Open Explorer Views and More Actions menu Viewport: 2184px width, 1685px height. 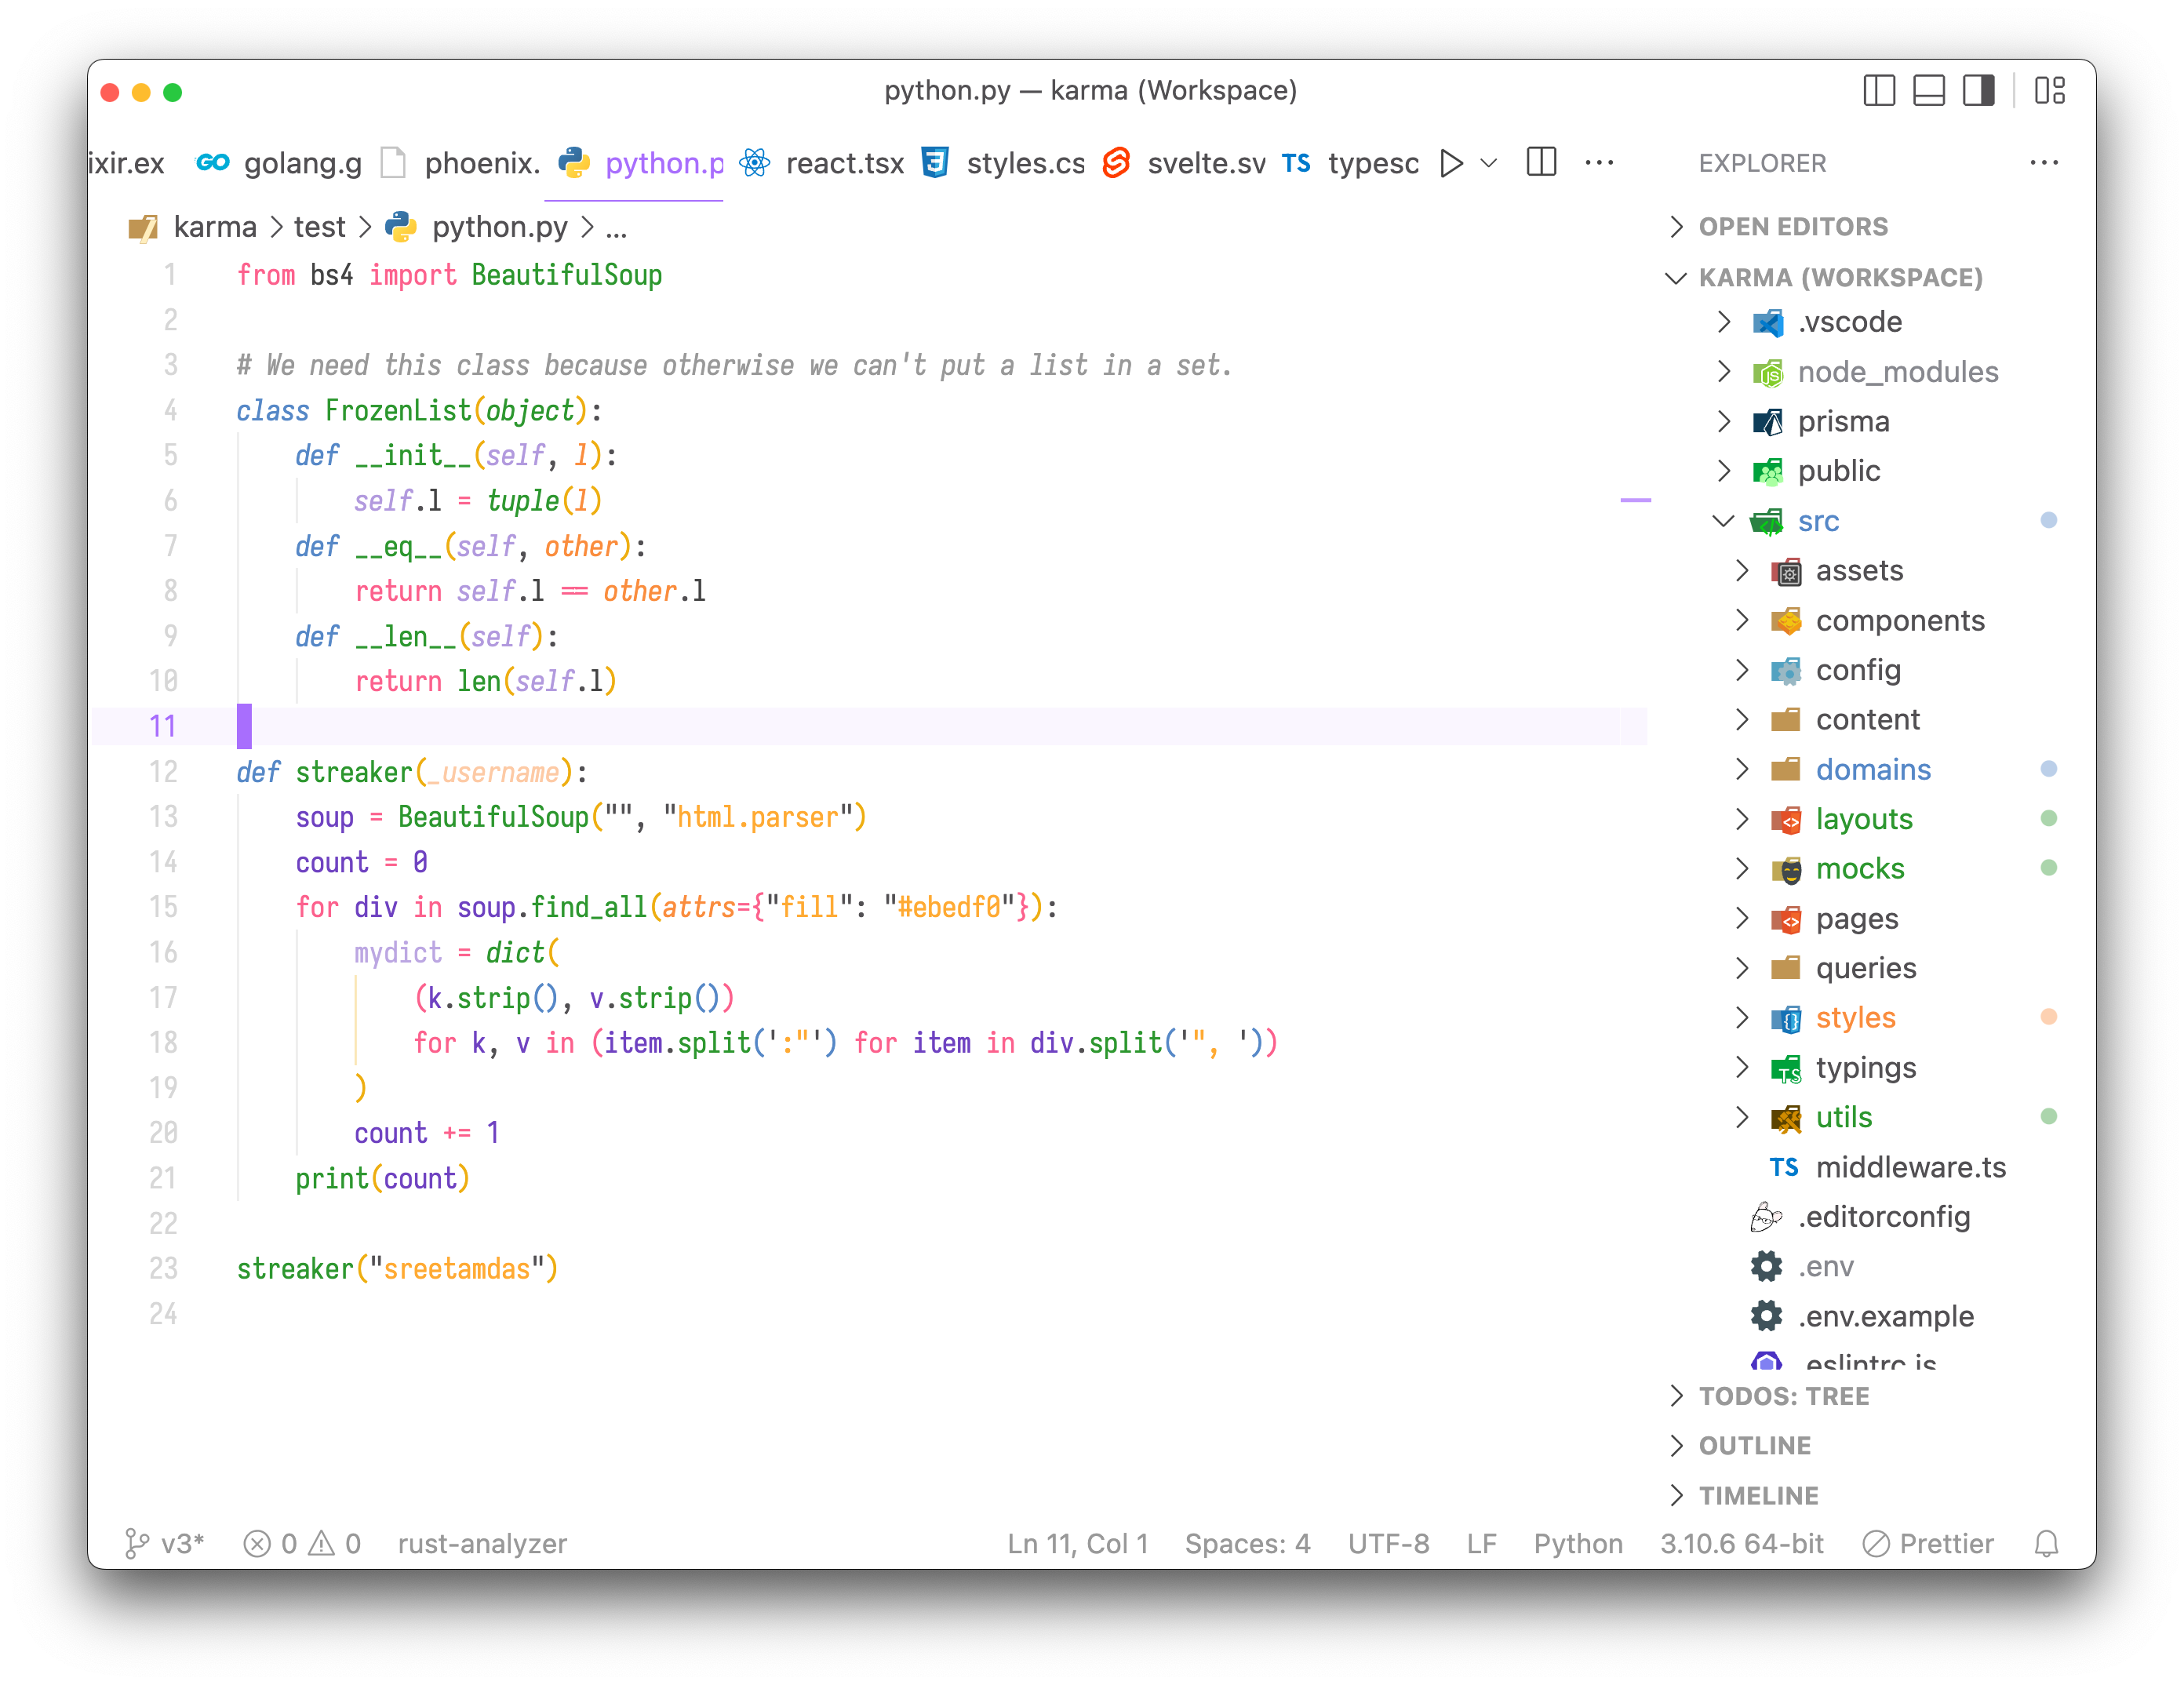[x=2044, y=163]
